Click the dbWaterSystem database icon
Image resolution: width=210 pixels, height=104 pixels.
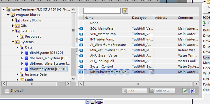coord(27,69)
